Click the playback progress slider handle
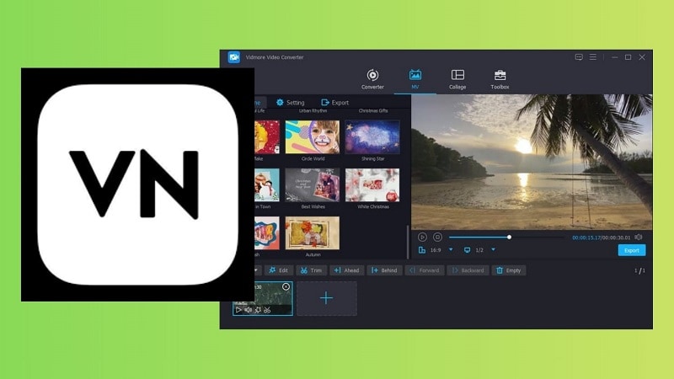Viewport: 674px width, 379px height. tap(509, 238)
